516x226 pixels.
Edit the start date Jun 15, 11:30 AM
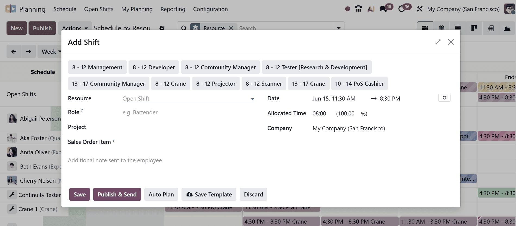(x=334, y=99)
